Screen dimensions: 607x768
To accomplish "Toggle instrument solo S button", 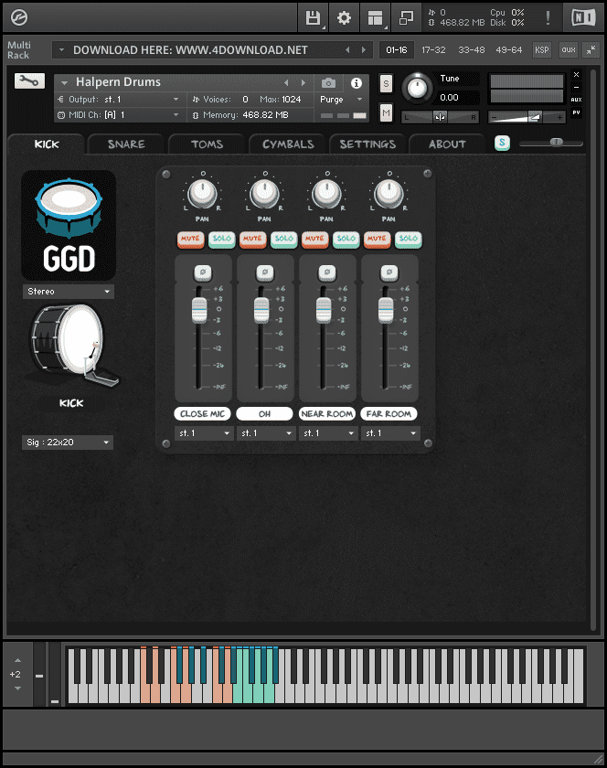I will (386, 84).
